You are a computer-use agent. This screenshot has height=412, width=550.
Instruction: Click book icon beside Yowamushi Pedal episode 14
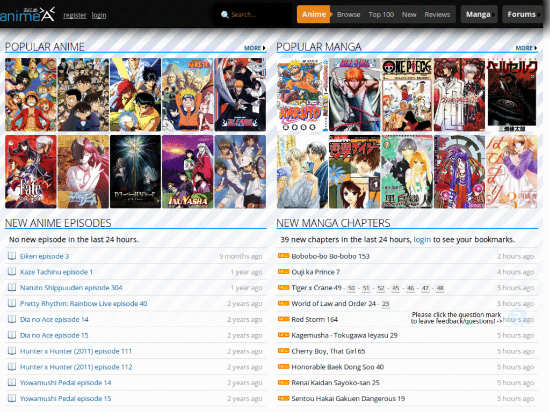pyautogui.click(x=12, y=382)
